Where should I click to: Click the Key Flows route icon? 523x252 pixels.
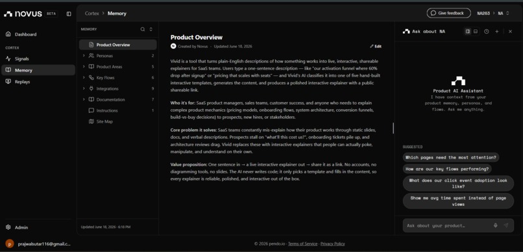click(91, 78)
